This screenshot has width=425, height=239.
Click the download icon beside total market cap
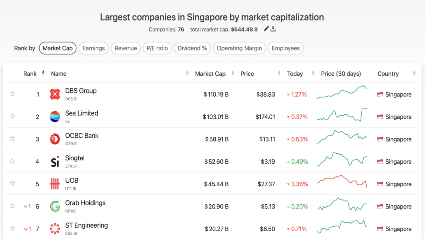[x=273, y=29]
